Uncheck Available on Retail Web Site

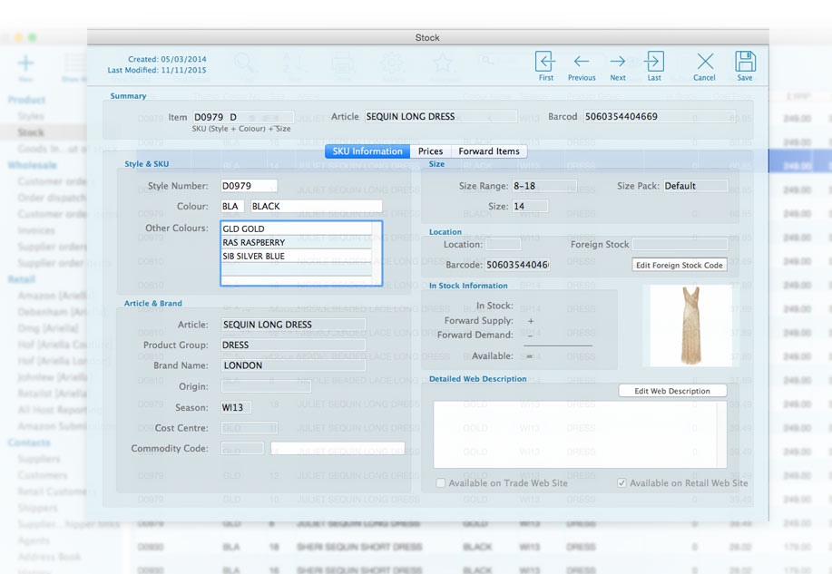click(622, 482)
